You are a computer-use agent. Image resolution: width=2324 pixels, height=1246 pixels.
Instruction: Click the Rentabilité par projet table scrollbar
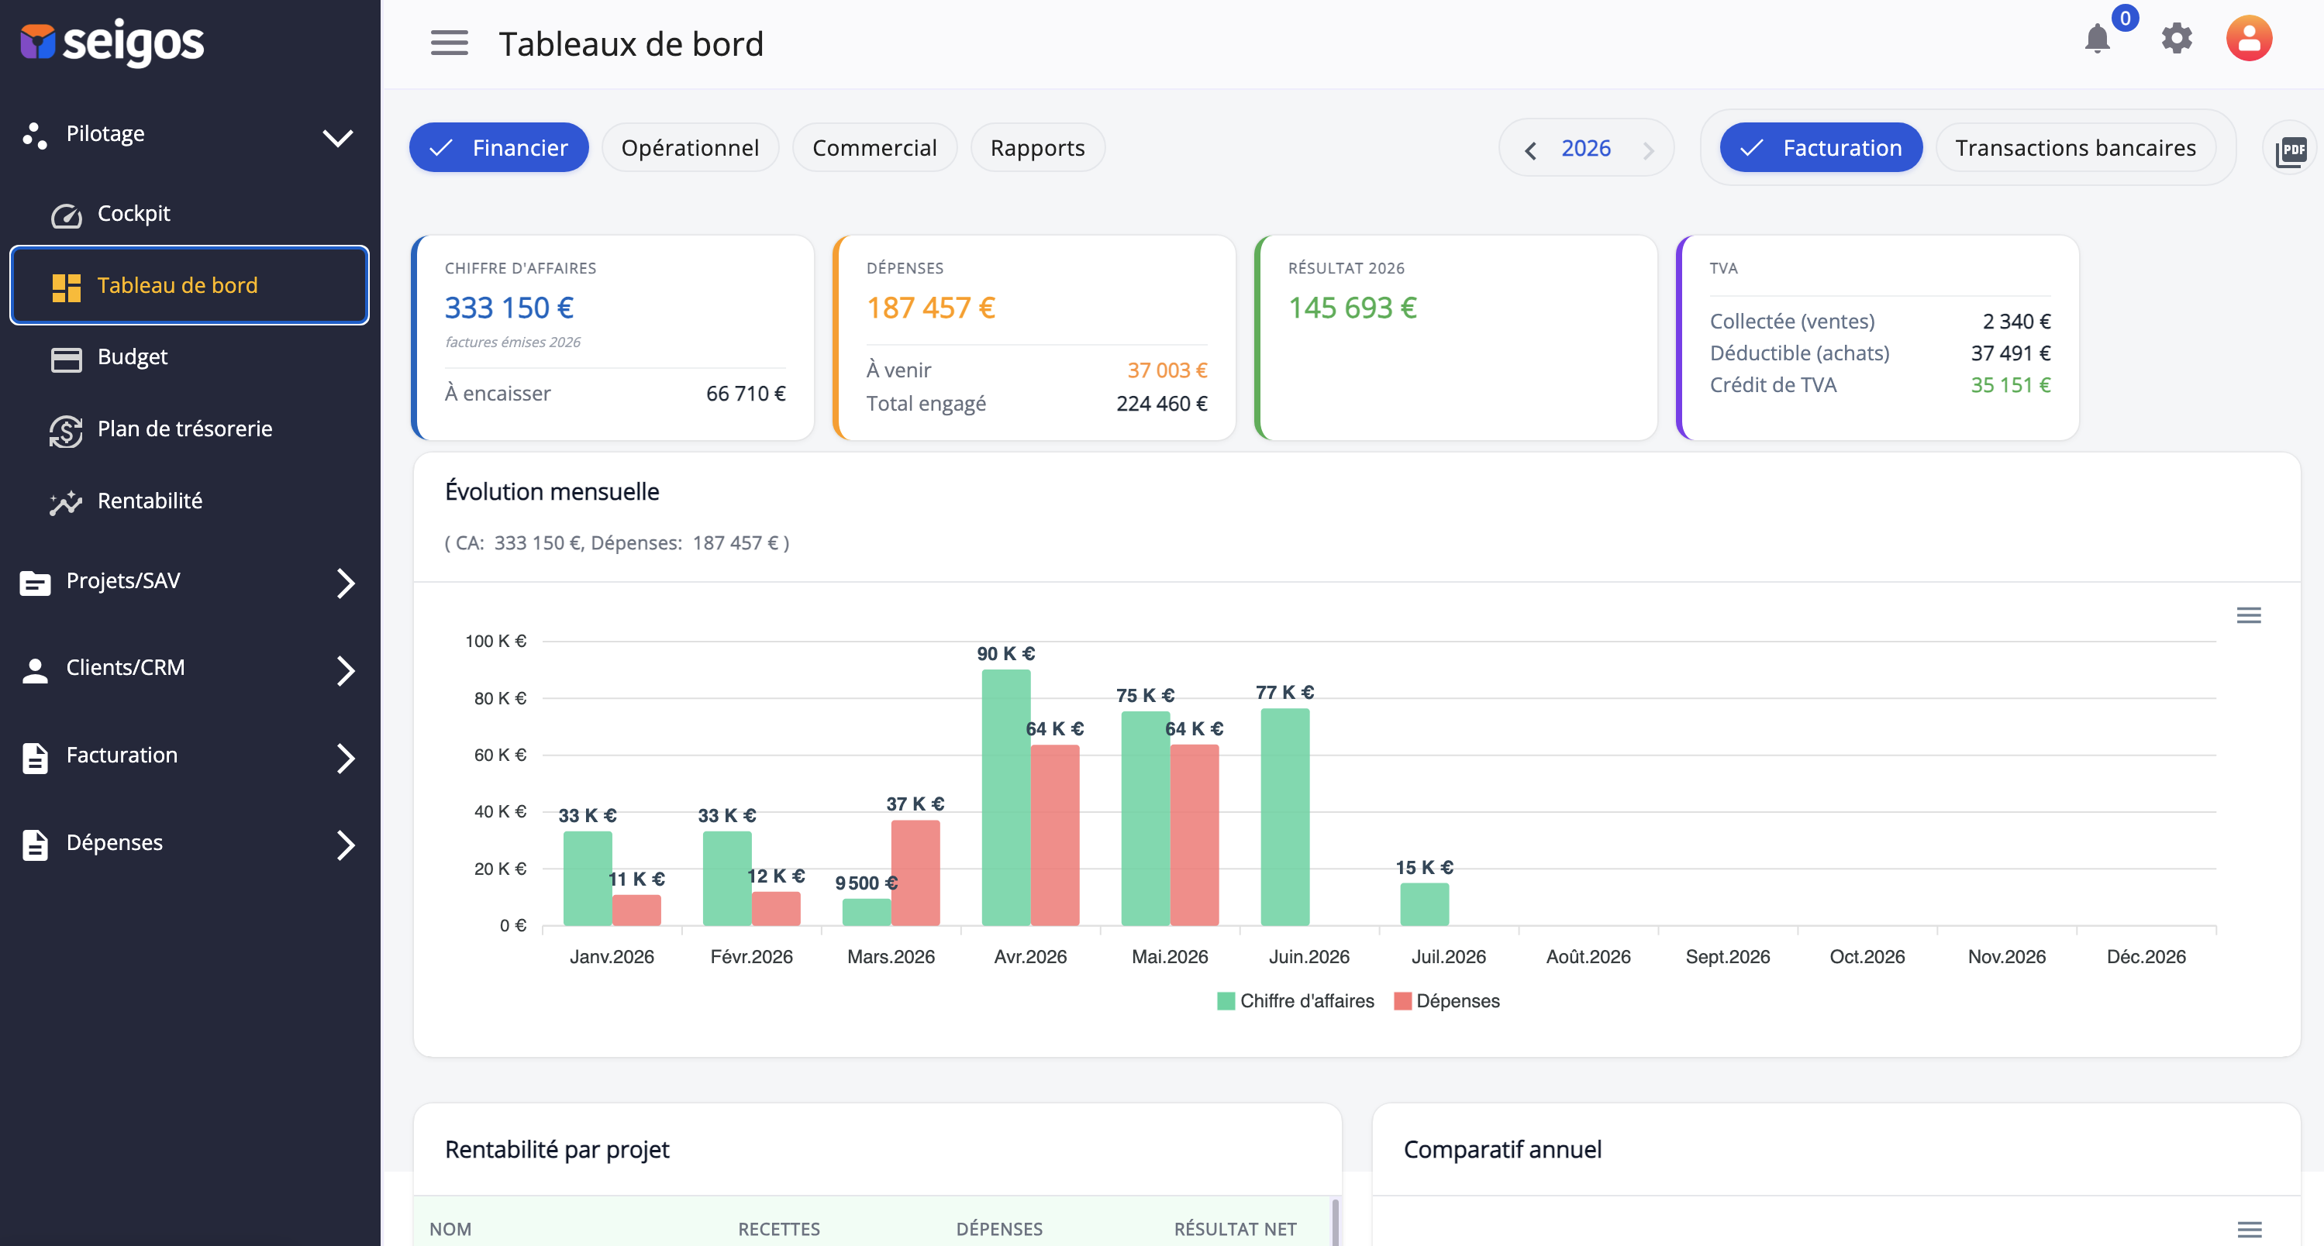click(x=1335, y=1223)
